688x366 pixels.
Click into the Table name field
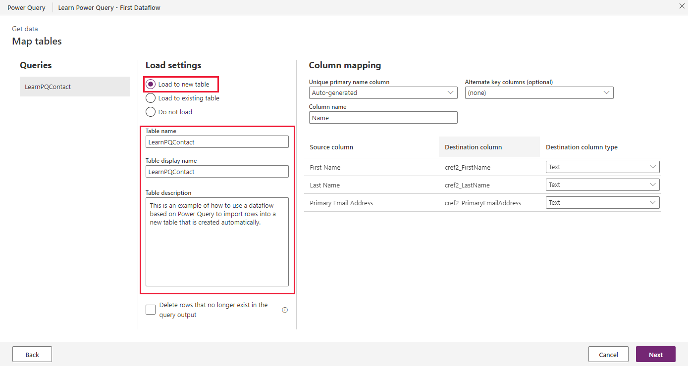click(217, 142)
